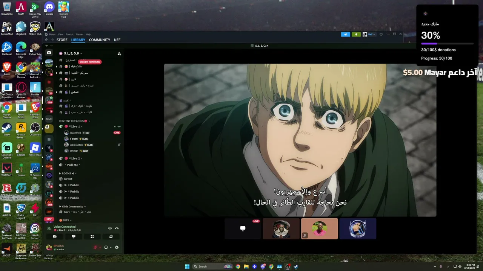Toggle noise suppression waveform icon
This screenshot has width=483, height=271.
pos(110,228)
